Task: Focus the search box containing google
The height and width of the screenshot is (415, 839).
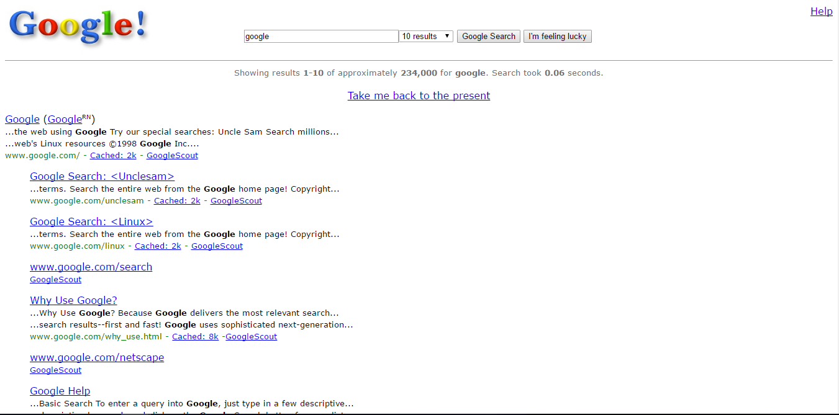Action: tap(321, 37)
